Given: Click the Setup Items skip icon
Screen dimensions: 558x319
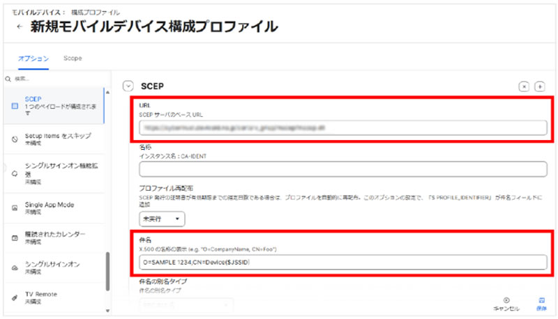Looking at the screenshot, I should [15, 139].
